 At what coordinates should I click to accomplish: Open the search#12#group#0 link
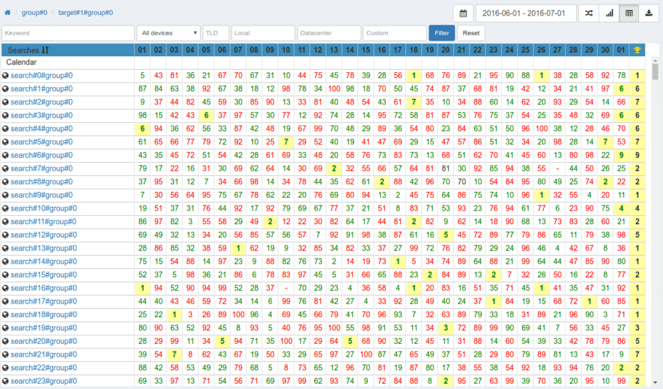tap(41, 235)
